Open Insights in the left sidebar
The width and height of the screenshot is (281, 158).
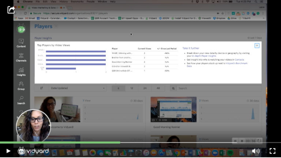point(21,72)
